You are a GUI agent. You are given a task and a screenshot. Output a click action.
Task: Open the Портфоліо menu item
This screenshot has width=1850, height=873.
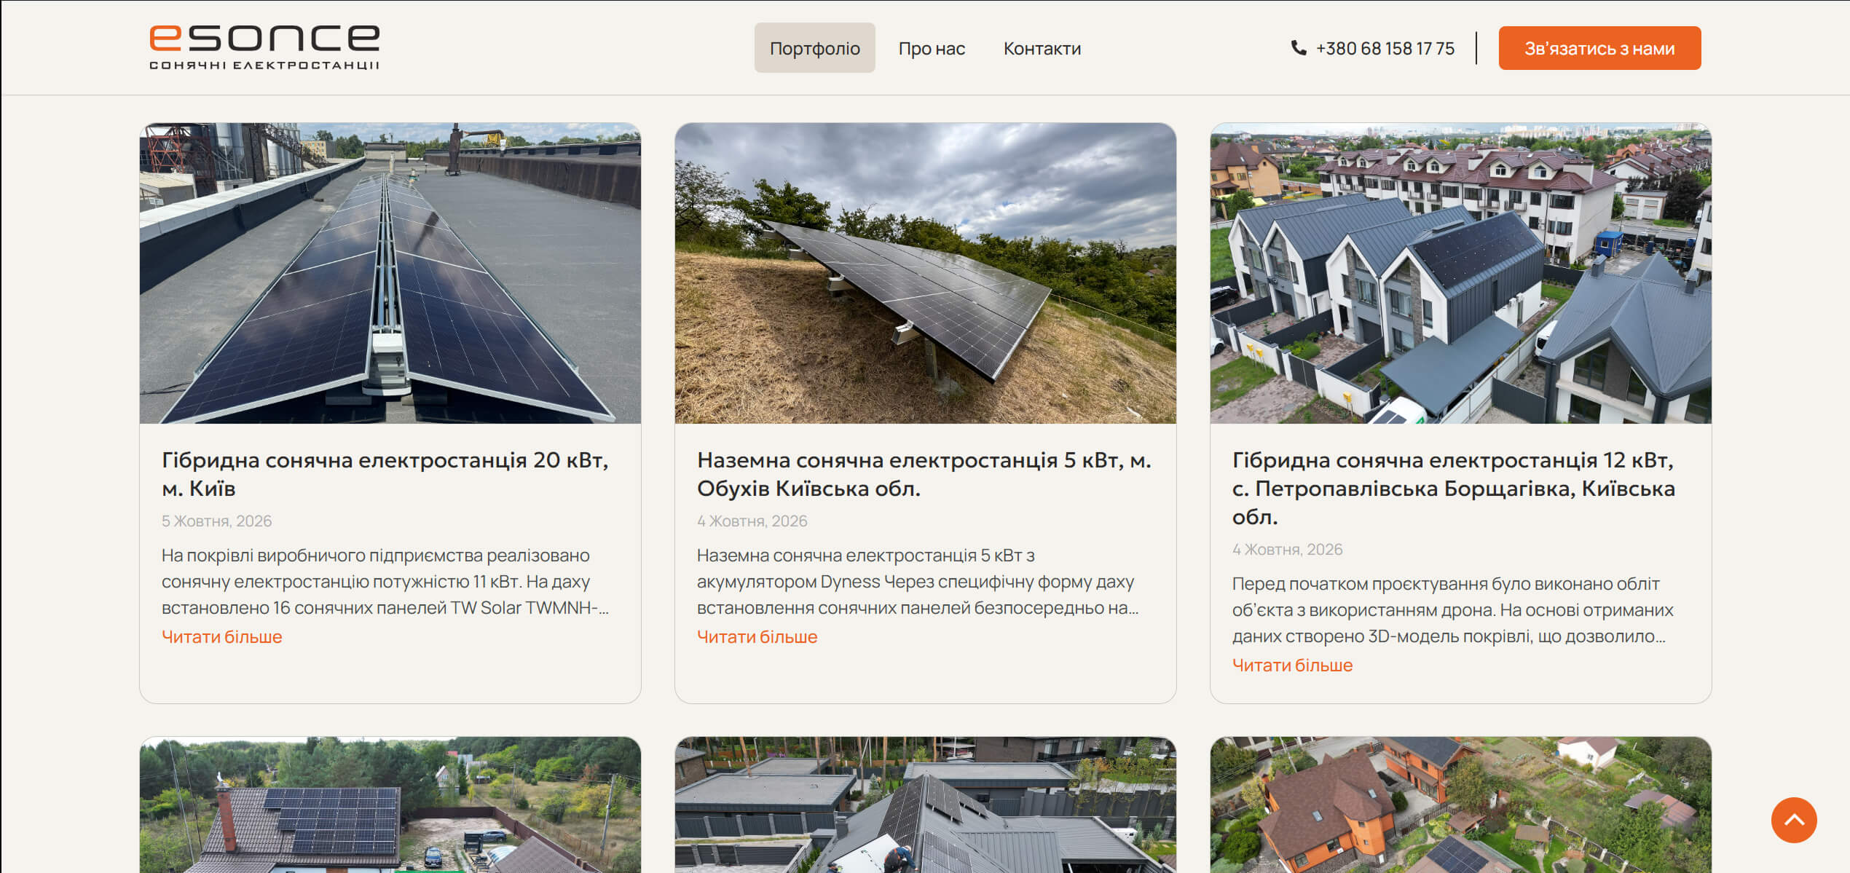coord(814,48)
